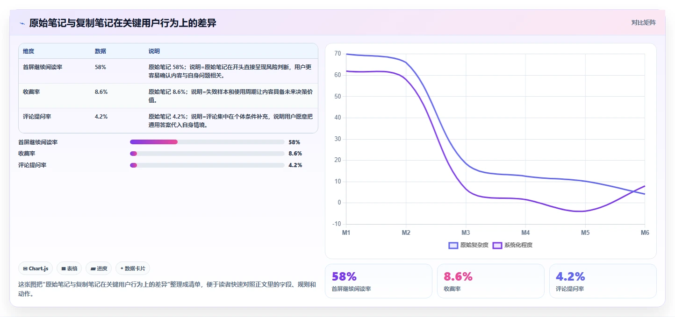Click the M6 axis label
Screen dimensions: 675x317
645,232
